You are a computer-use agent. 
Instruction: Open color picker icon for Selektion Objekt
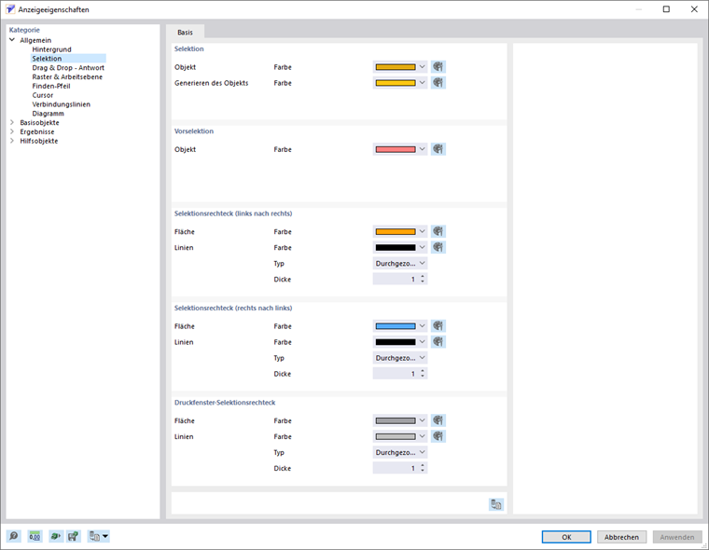point(438,67)
